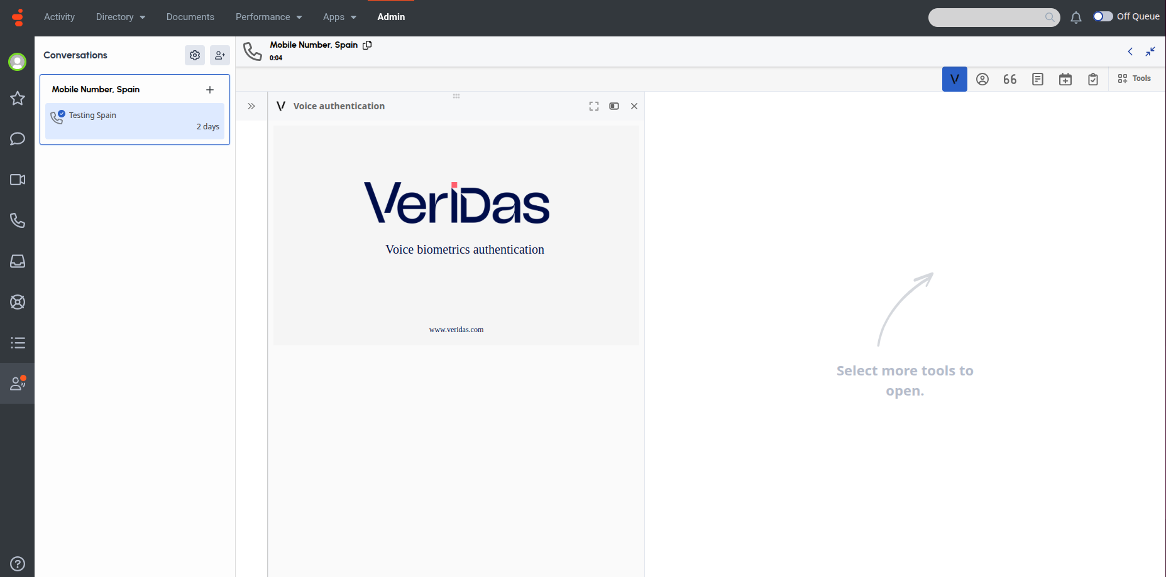Copy the Mobile Number, Spain name
The height and width of the screenshot is (577, 1166).
(367, 45)
